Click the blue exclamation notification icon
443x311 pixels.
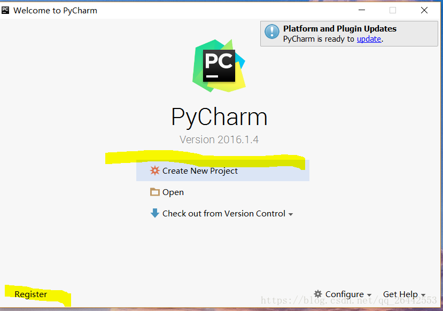272,31
